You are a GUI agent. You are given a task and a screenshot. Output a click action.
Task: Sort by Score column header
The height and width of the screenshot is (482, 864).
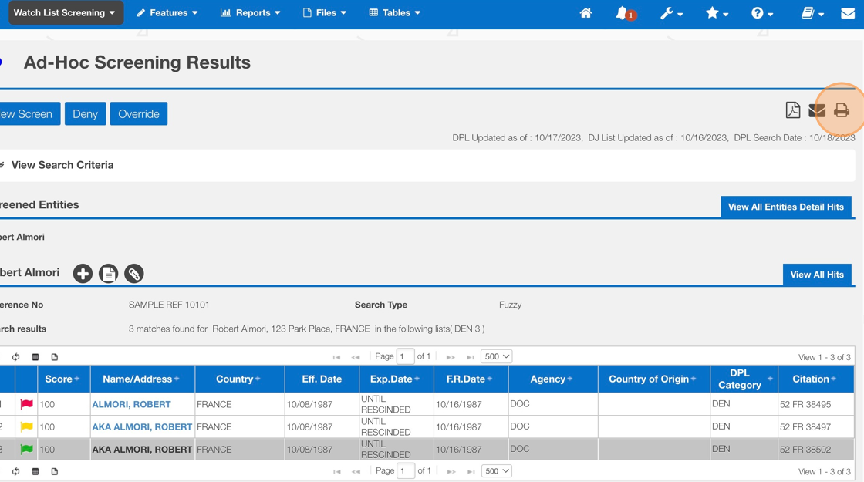[64, 379]
